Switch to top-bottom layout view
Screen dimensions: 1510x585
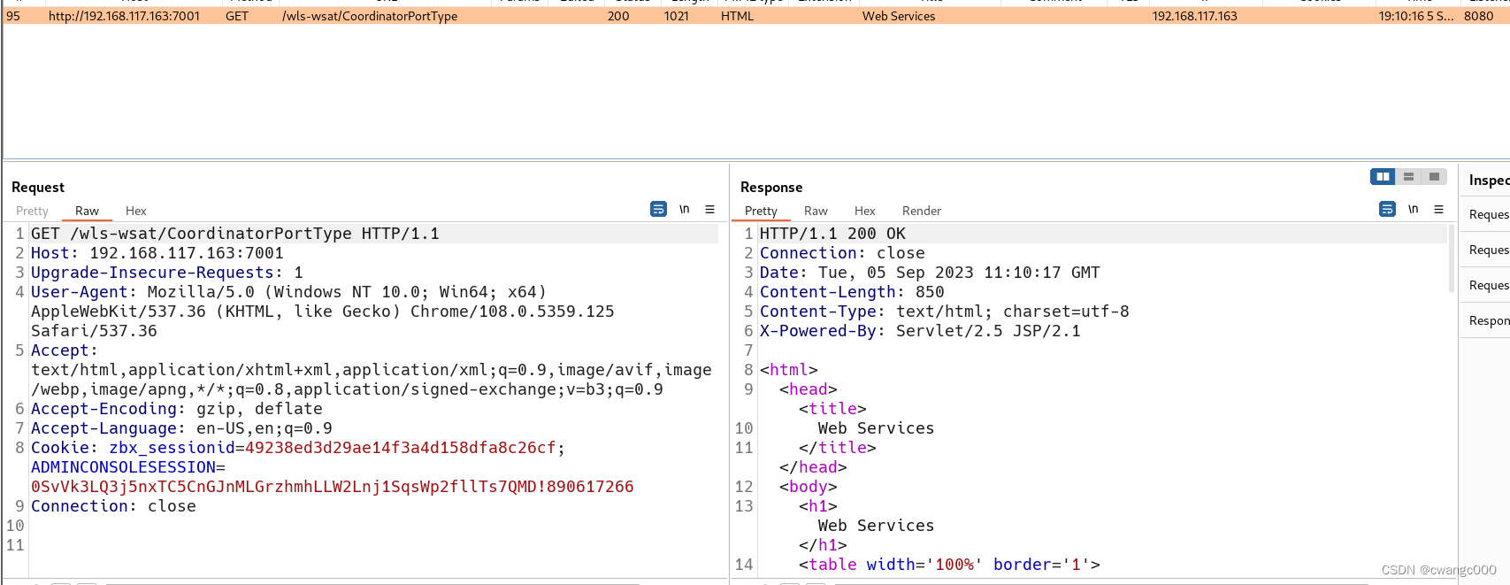click(x=1408, y=177)
